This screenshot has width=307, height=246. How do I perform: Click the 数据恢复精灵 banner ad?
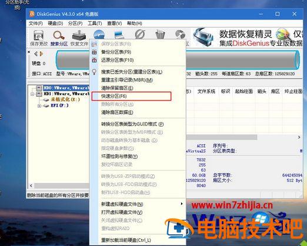(x=248, y=38)
